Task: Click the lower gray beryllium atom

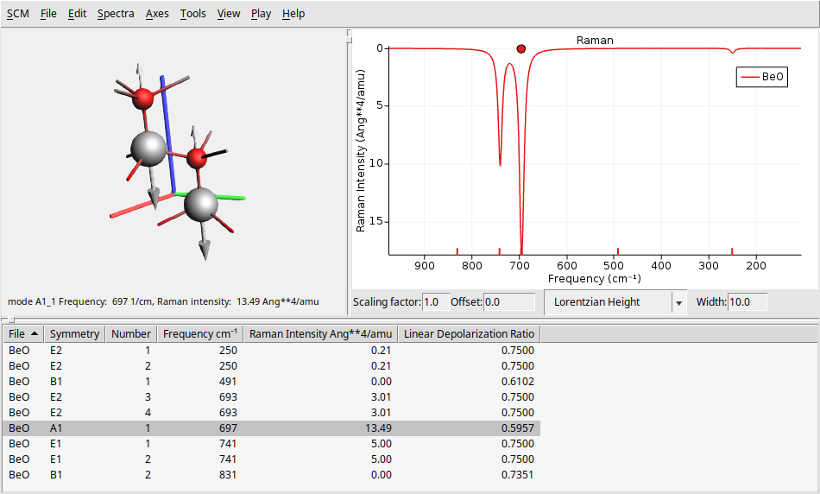Action: [201, 204]
